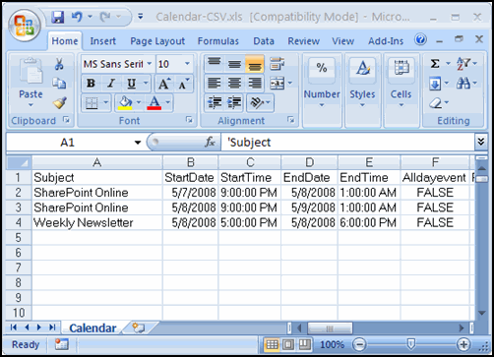Toggle Italic formatting
Image resolution: width=494 pixels, height=357 pixels.
pyautogui.click(x=111, y=84)
